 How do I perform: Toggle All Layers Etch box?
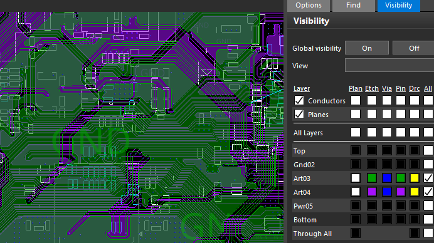(x=372, y=132)
